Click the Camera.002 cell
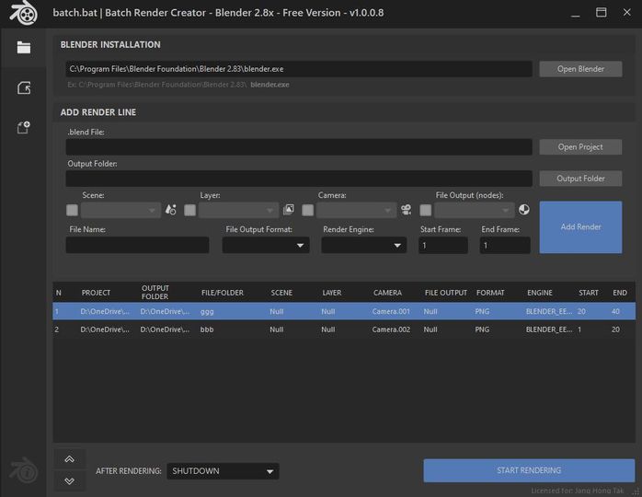The height and width of the screenshot is (497, 642). coord(391,329)
